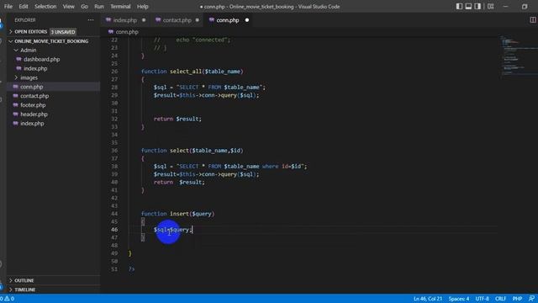The height and width of the screenshot is (303, 538).
Task: Click the PHP file icon on the breadcrumb
Action: [x=111, y=32]
